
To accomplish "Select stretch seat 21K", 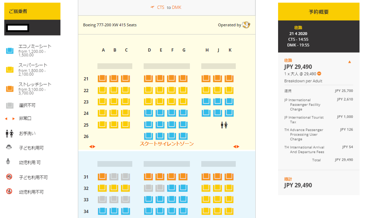I will [229, 79].
